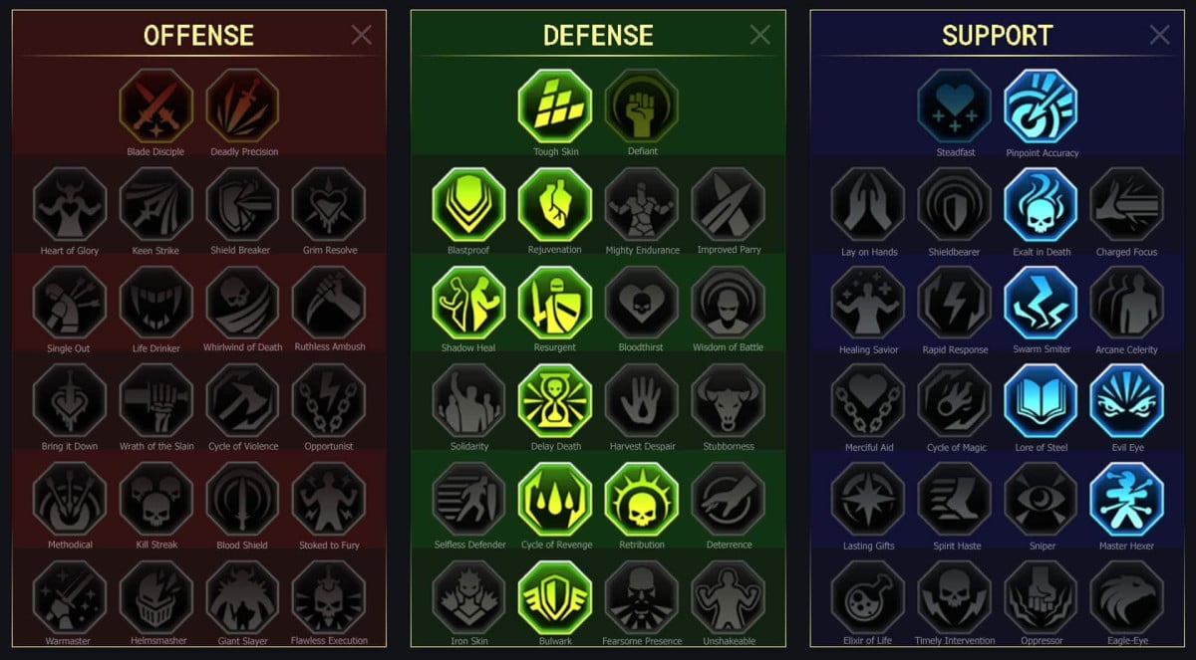Select the Defiant mastery icon
This screenshot has height=660, width=1196.
tap(642, 106)
